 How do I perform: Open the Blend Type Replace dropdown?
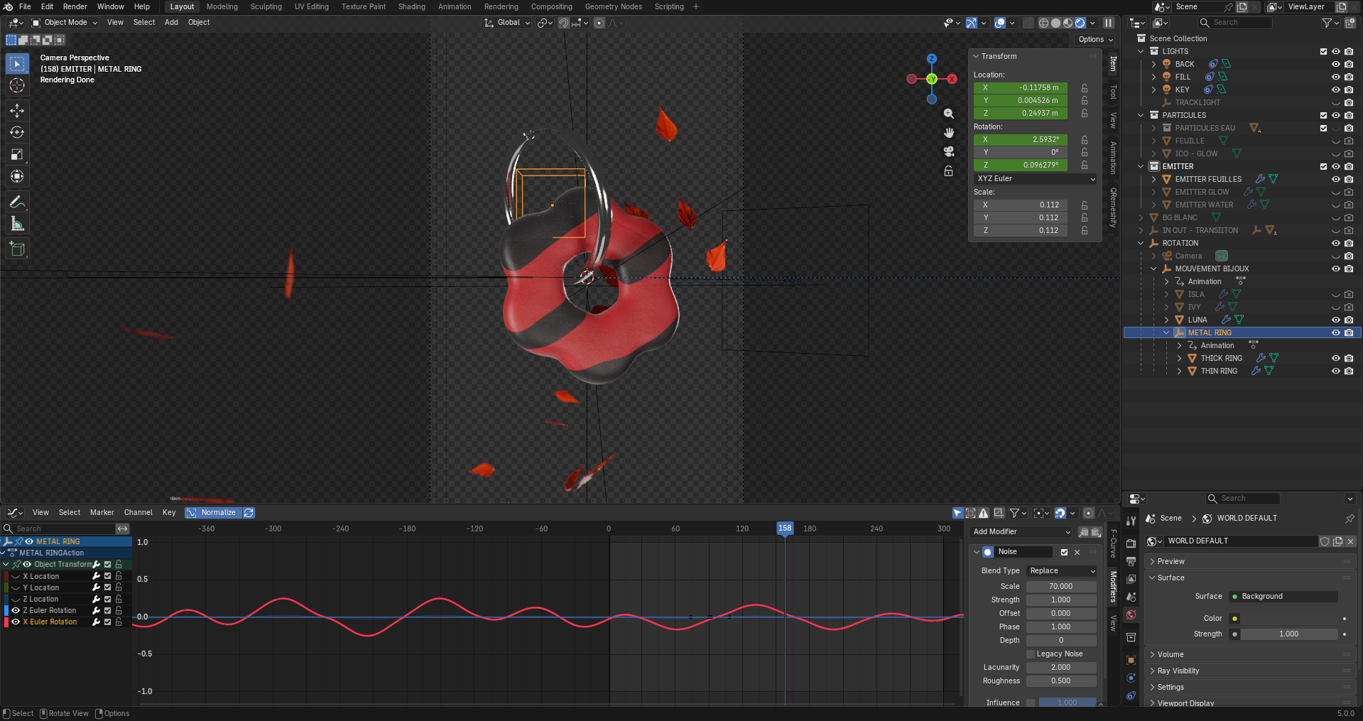pyautogui.click(x=1061, y=571)
